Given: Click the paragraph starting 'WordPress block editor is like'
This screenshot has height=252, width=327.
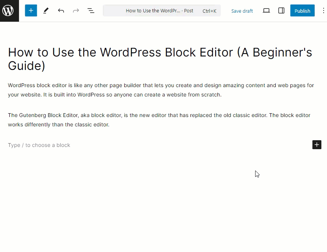Looking at the screenshot, I should pyautogui.click(x=161, y=90).
